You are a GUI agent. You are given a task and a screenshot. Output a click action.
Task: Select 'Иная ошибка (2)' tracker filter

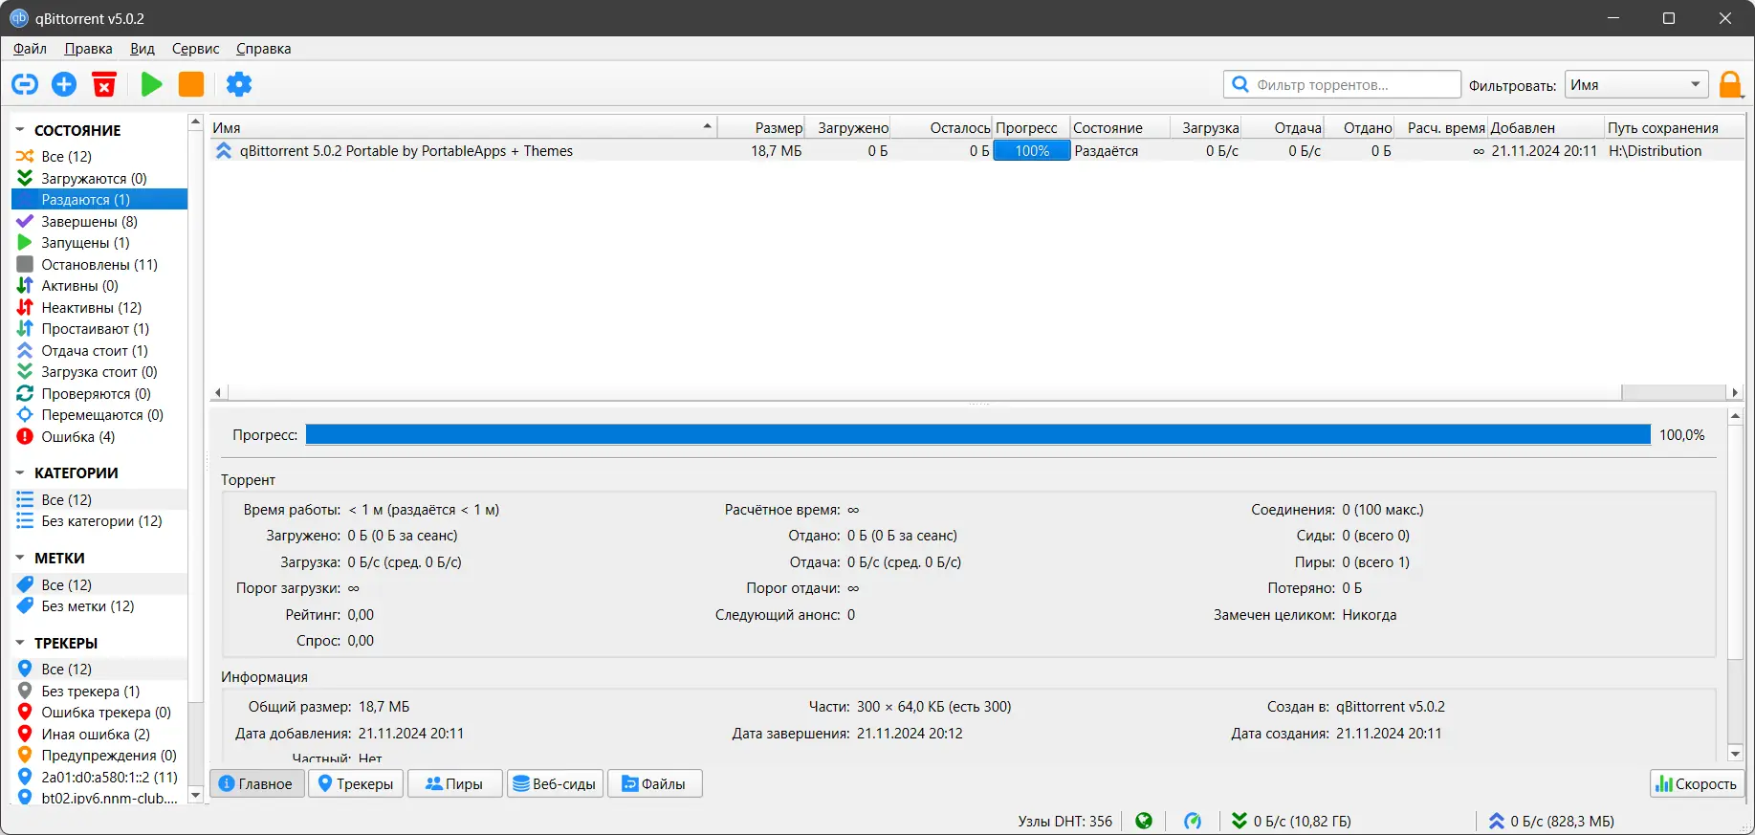(x=99, y=734)
